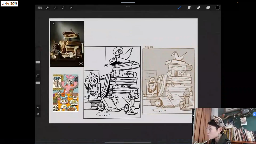Click the brush size slider handle
This screenshot has height=144, width=256.
(38, 62)
